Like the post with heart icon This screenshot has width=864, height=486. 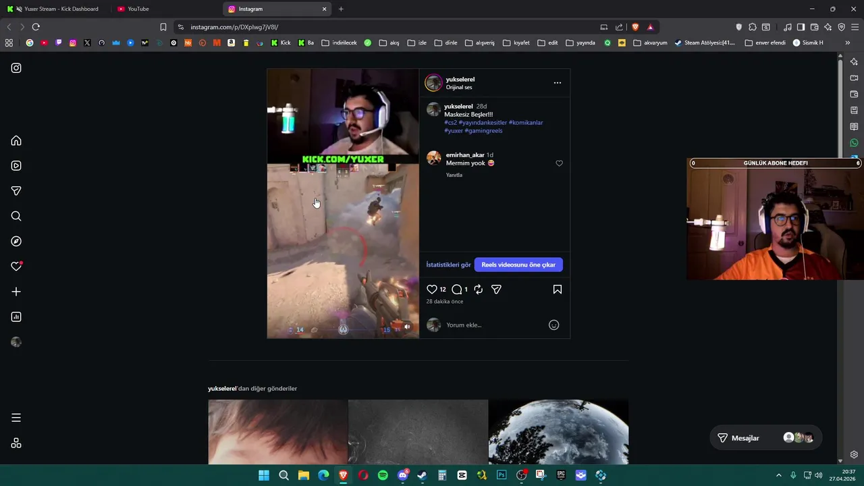click(x=432, y=289)
